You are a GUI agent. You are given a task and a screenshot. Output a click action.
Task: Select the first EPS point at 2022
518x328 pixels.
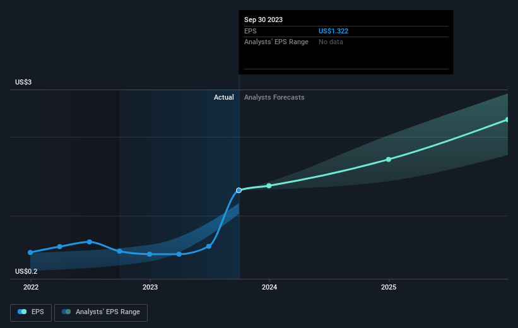[30, 252]
